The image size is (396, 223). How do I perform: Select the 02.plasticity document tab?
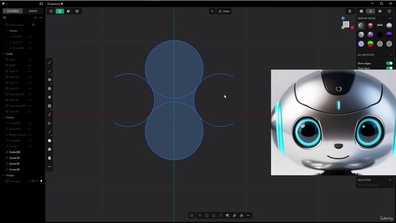(55, 4)
